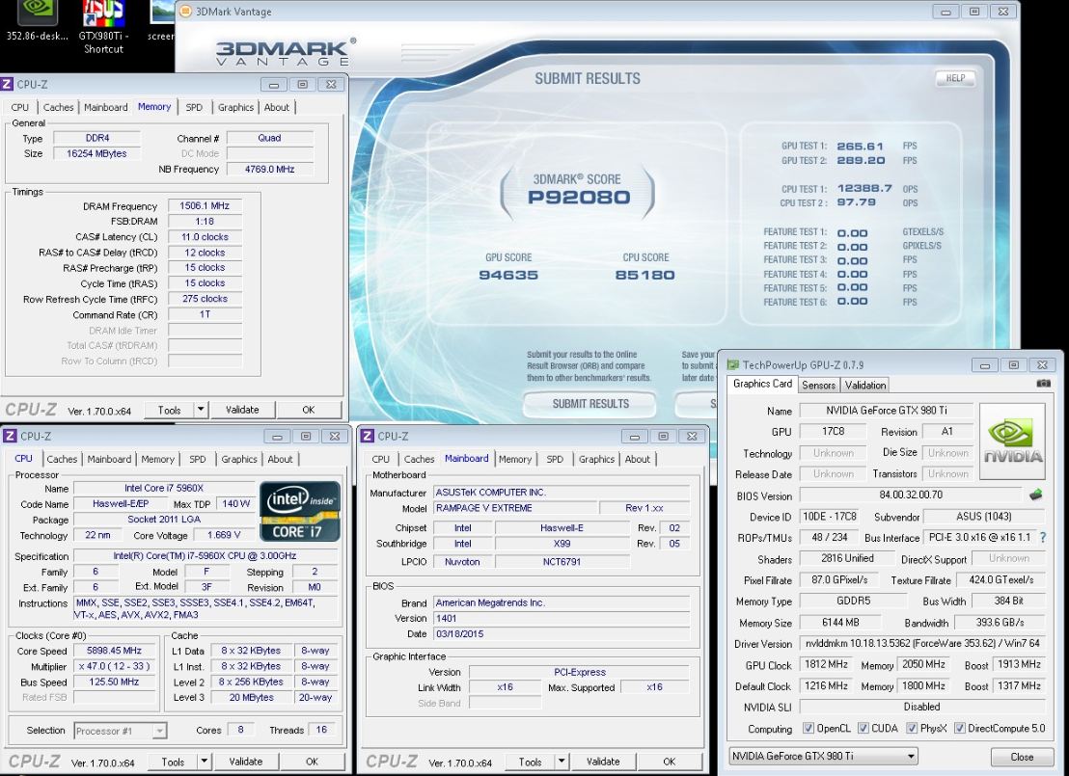The width and height of the screenshot is (1069, 776).
Task: Click the 3DMark score P92080
Action: coord(578,198)
